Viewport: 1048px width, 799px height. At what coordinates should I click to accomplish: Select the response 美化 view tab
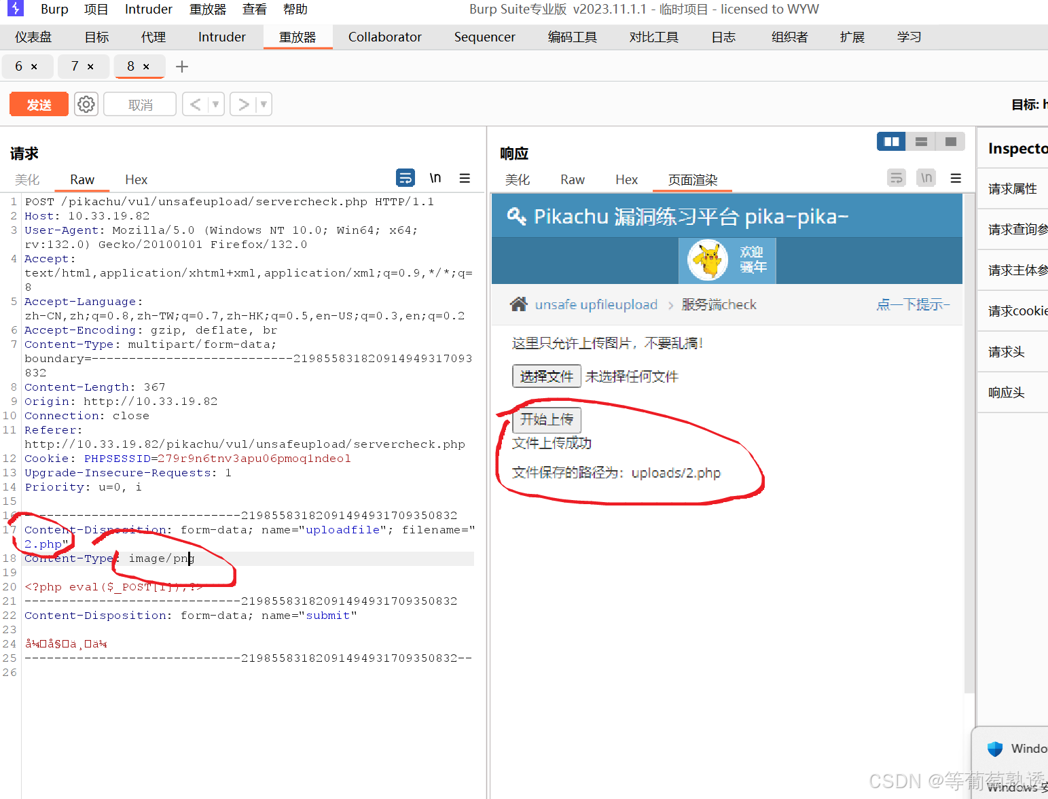pyautogui.click(x=518, y=179)
